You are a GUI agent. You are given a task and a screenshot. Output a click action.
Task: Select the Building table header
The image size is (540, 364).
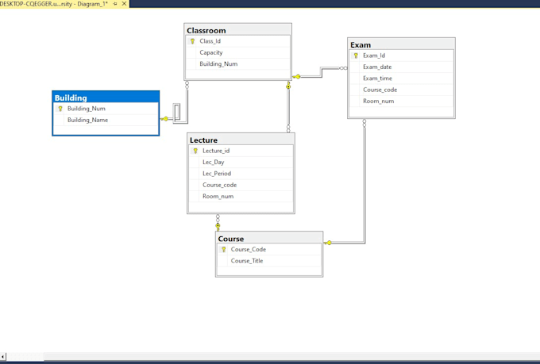point(106,98)
